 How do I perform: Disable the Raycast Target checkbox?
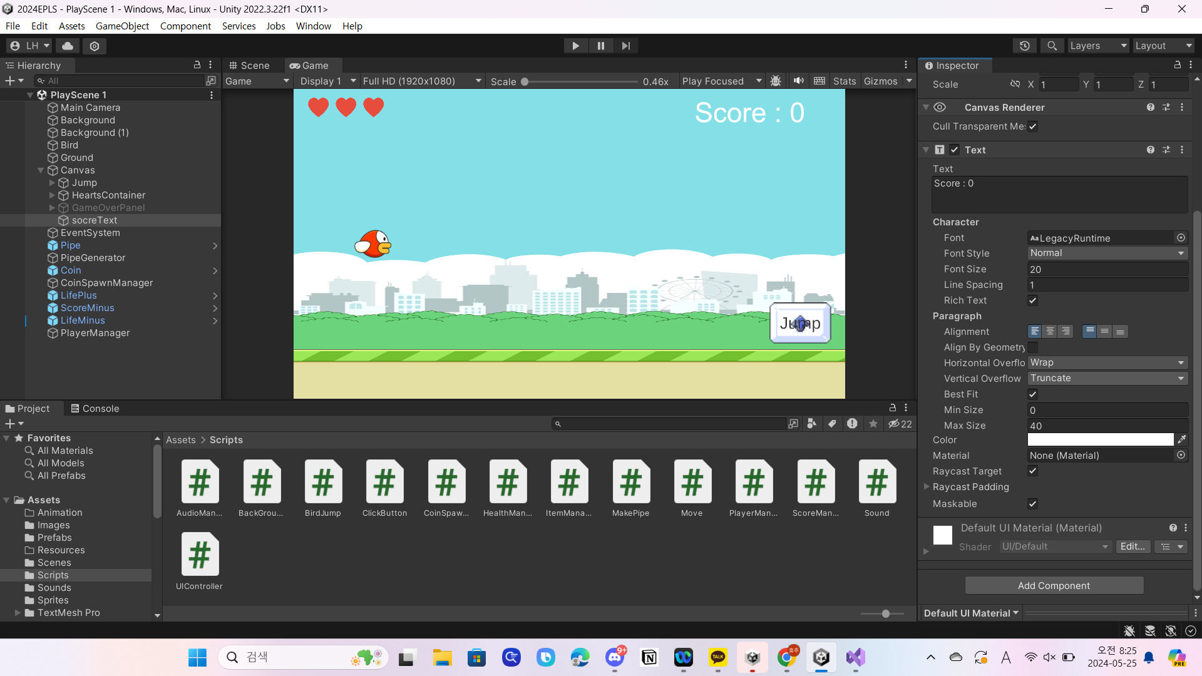coord(1032,471)
